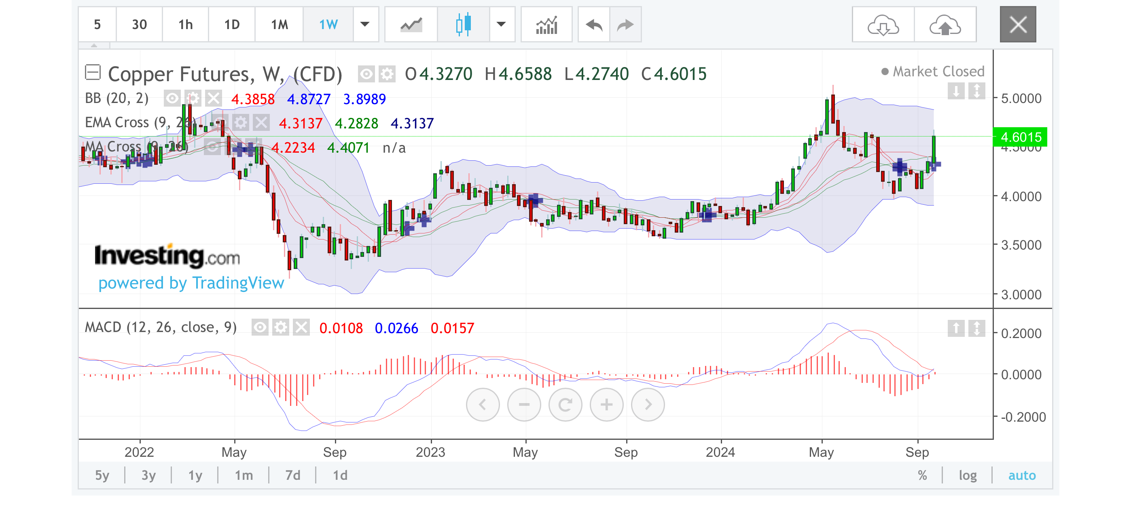Viewport: 1131px width, 521px height.
Task: Collapse the Copper Futures legend box
Action: click(93, 72)
